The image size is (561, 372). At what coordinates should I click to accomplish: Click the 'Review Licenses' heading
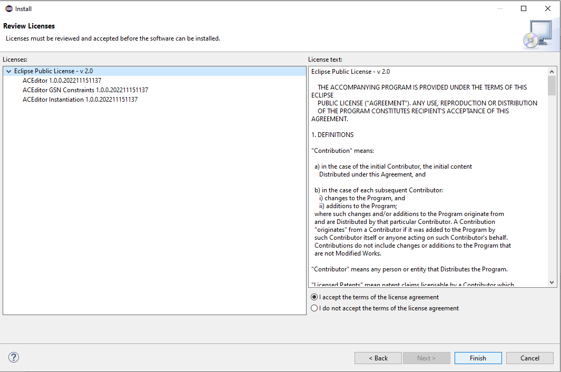tap(29, 26)
